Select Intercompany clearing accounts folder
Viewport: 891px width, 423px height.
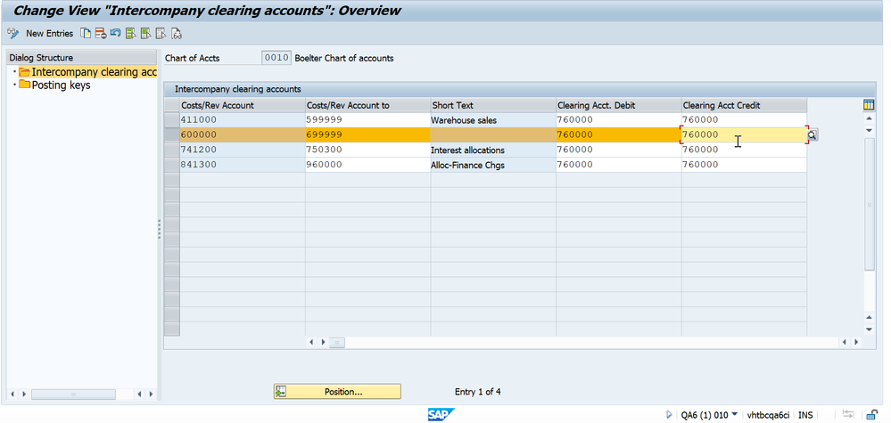click(94, 72)
